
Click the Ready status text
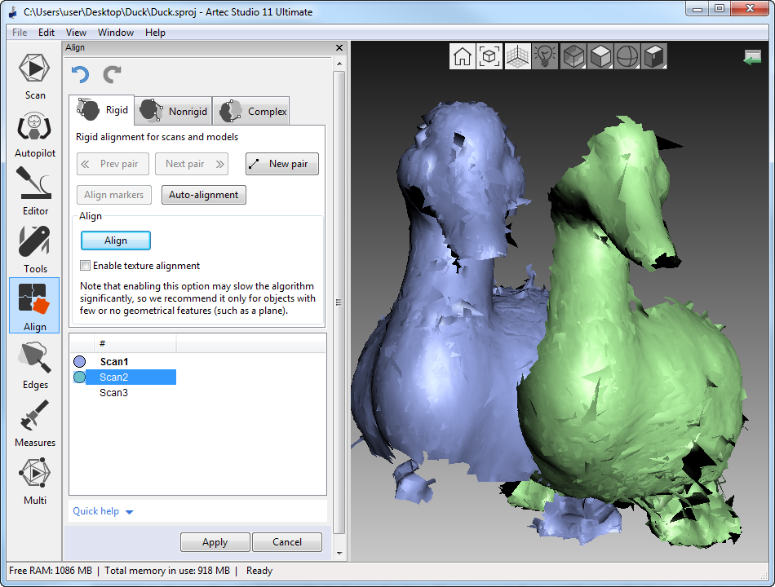tap(259, 571)
